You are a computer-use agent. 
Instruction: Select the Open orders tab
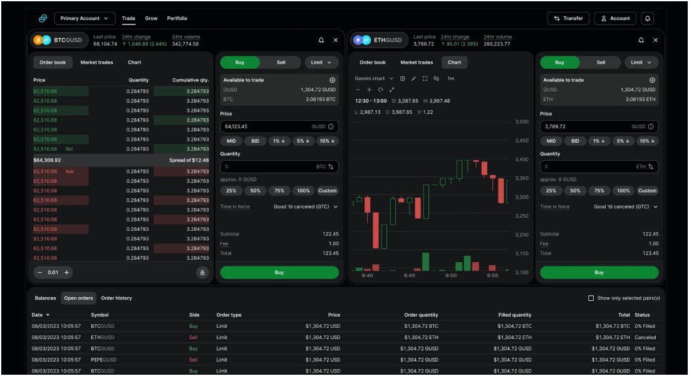click(79, 298)
